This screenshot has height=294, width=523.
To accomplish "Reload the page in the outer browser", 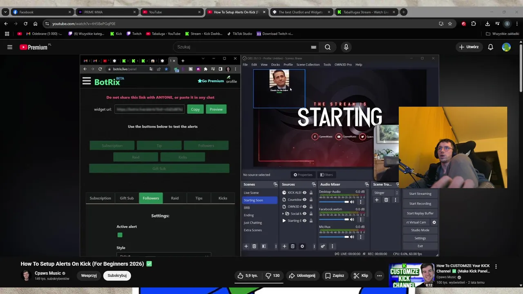I will (25, 24).
